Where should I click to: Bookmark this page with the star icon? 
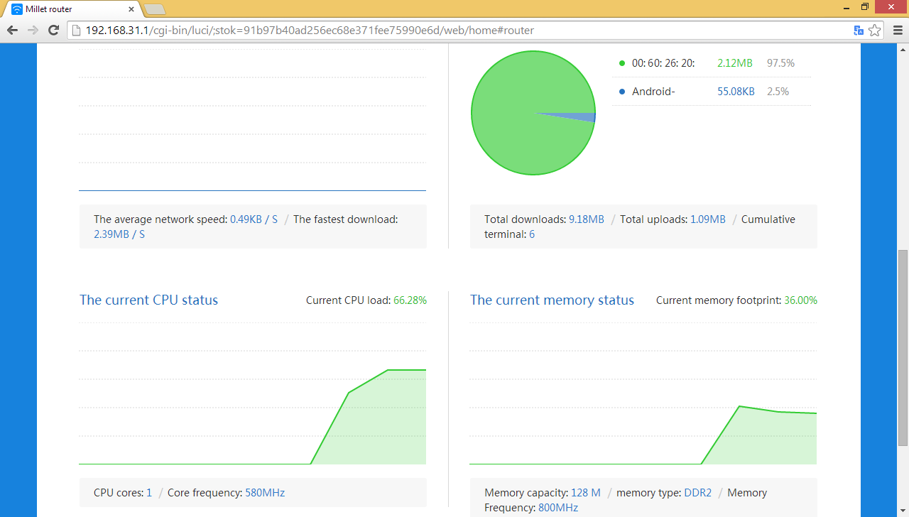(x=875, y=31)
